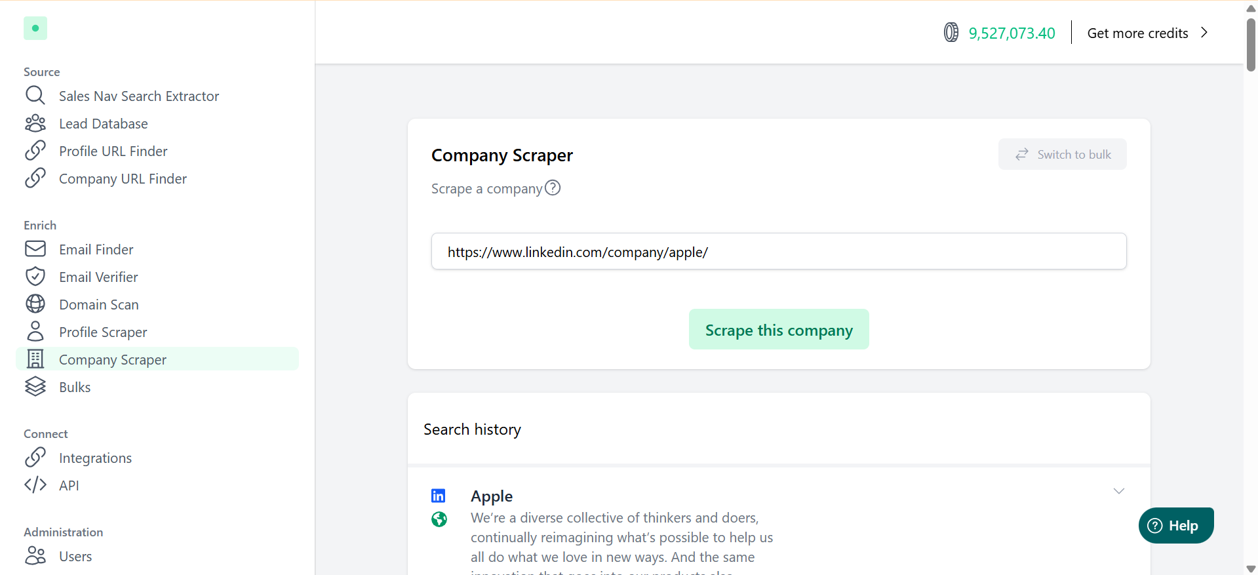Click the LinkedIn company URL input field
The image size is (1258, 575).
tap(778, 252)
